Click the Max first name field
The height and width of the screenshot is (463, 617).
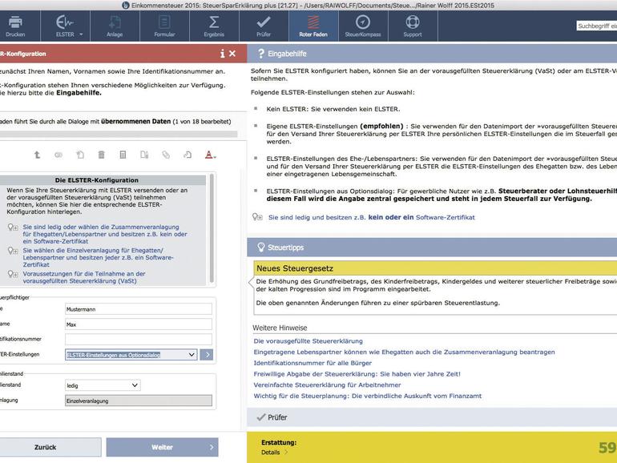(139, 324)
